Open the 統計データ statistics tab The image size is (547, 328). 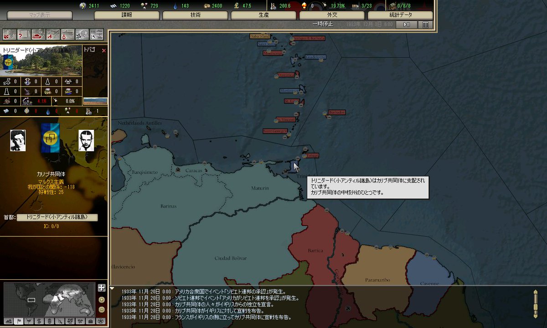[400, 15]
